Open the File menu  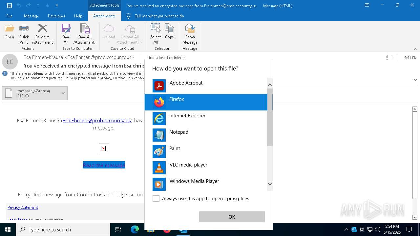[x=10, y=16]
